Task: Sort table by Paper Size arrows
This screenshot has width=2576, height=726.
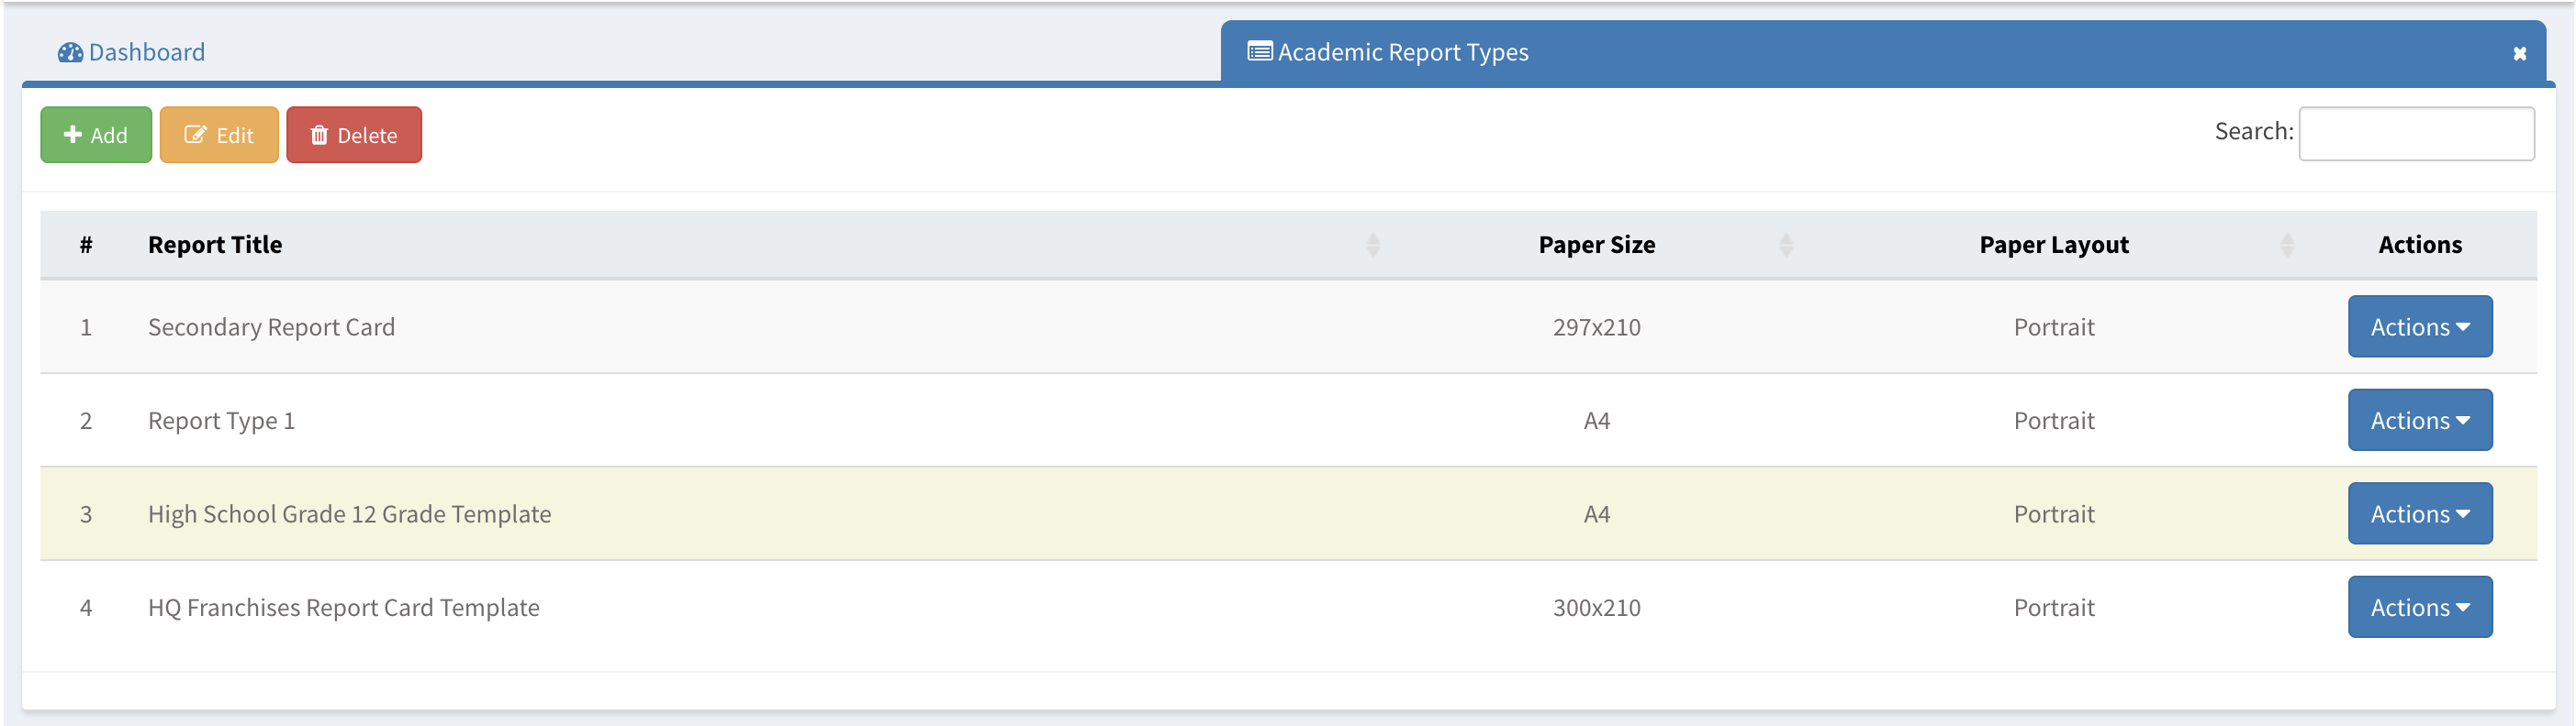Action: (1785, 246)
